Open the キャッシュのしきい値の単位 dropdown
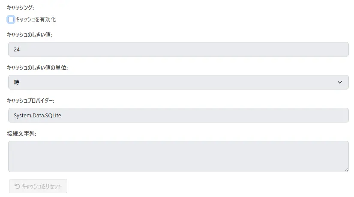354x197 pixels. tap(178, 82)
